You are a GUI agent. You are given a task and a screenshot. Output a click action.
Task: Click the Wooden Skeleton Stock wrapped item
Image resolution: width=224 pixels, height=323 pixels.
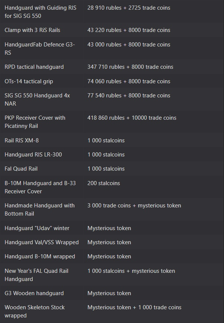click(35, 311)
